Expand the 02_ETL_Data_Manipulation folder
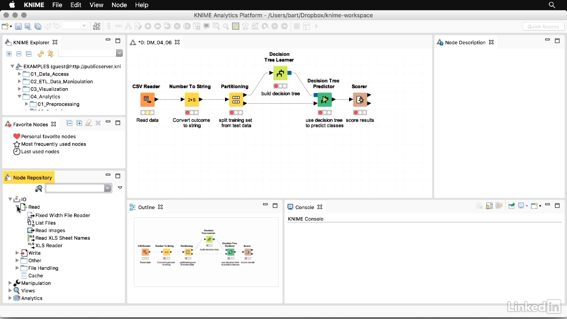 click(x=19, y=82)
